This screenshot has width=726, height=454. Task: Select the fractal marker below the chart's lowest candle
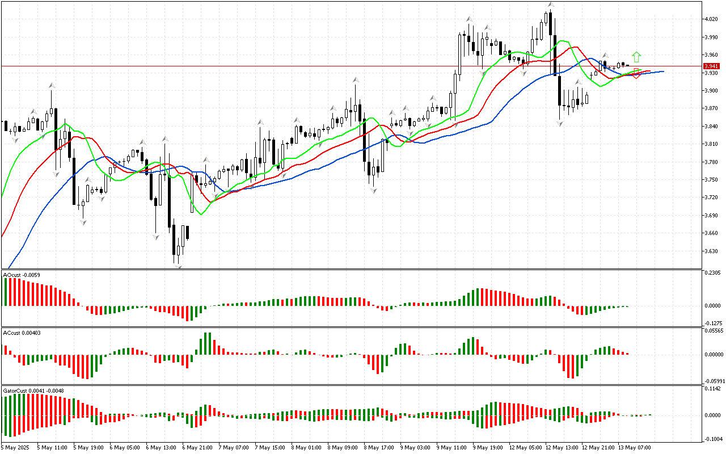pos(178,266)
